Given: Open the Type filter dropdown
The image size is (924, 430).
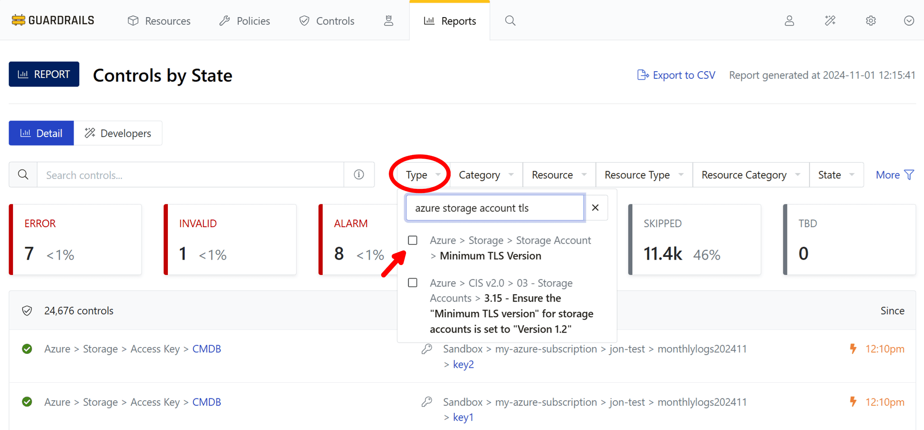Looking at the screenshot, I should [423, 174].
